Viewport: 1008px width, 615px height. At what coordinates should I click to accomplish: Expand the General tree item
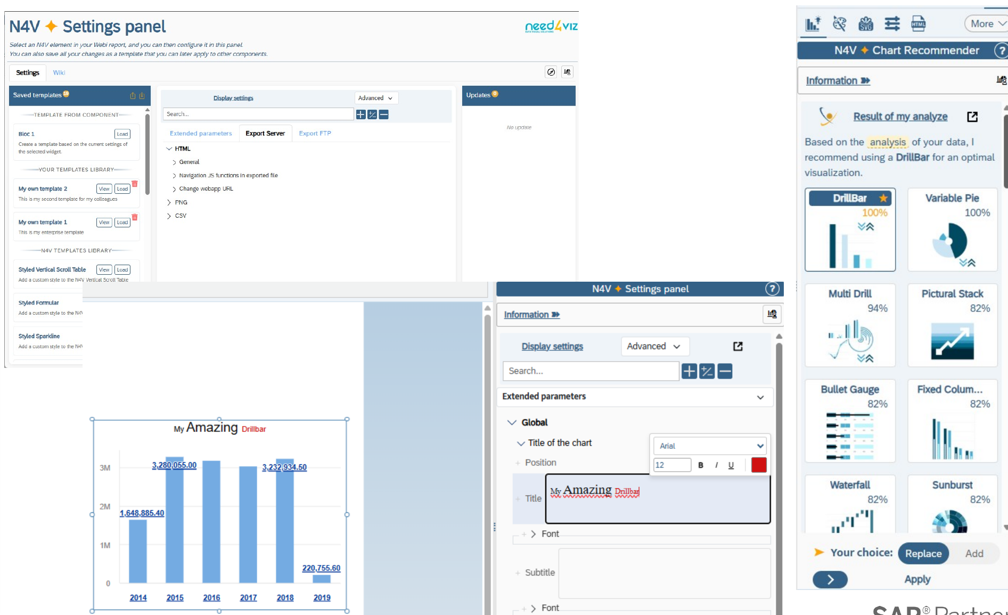174,162
